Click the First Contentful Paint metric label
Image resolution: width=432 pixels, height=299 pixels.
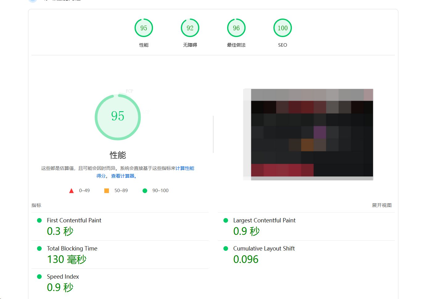point(74,221)
